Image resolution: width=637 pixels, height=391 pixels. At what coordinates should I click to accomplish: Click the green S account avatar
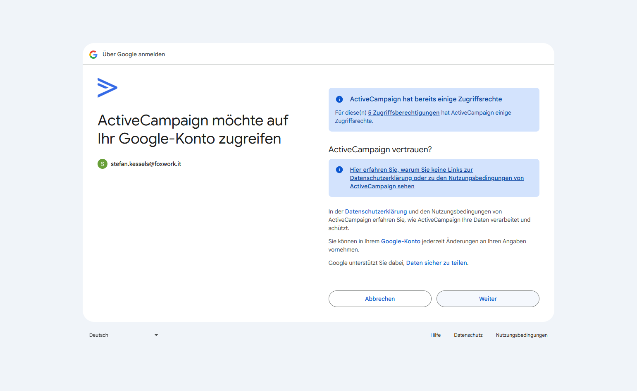click(x=103, y=164)
